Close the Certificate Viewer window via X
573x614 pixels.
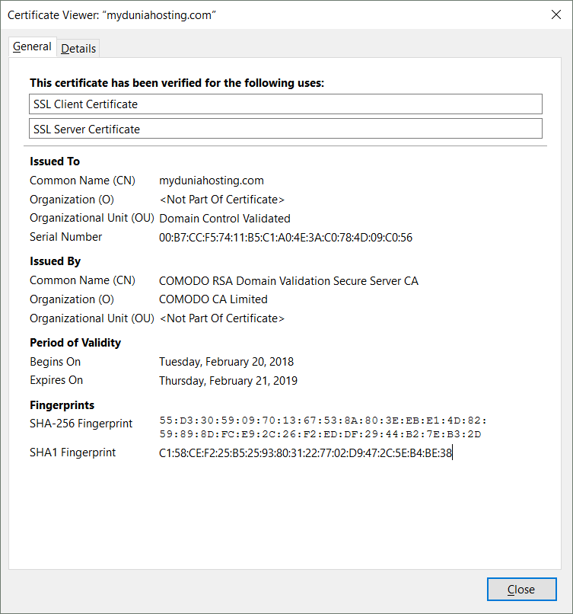pos(555,15)
